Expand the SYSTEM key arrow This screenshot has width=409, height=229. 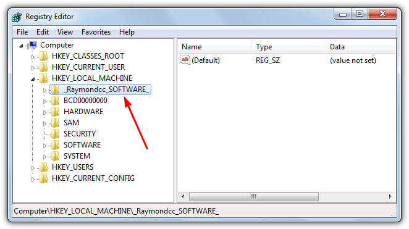coord(44,157)
